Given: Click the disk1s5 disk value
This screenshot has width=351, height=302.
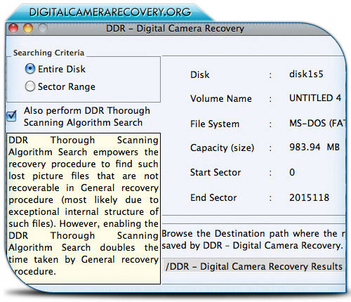Looking at the screenshot, I should click(x=306, y=74).
